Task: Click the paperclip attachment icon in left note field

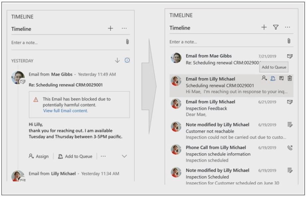Action: (127, 42)
